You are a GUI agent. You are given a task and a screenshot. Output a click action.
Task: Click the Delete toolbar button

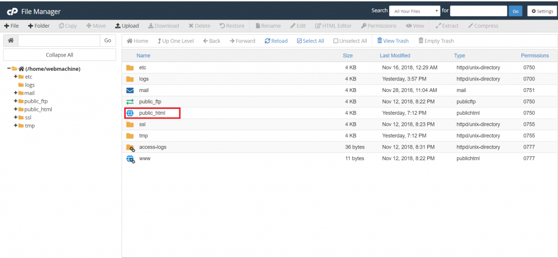click(x=199, y=26)
